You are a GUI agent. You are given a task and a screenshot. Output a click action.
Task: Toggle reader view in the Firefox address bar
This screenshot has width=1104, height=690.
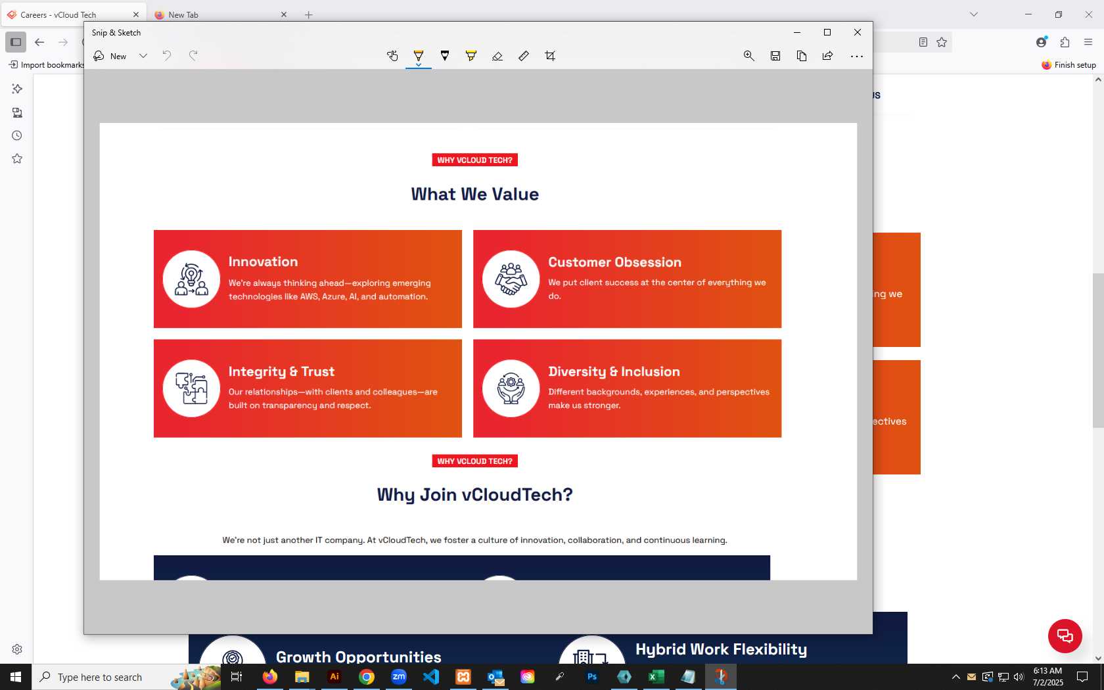[923, 42]
